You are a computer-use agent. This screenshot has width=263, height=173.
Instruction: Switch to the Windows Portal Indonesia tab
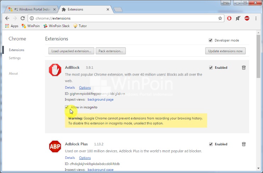point(32,10)
